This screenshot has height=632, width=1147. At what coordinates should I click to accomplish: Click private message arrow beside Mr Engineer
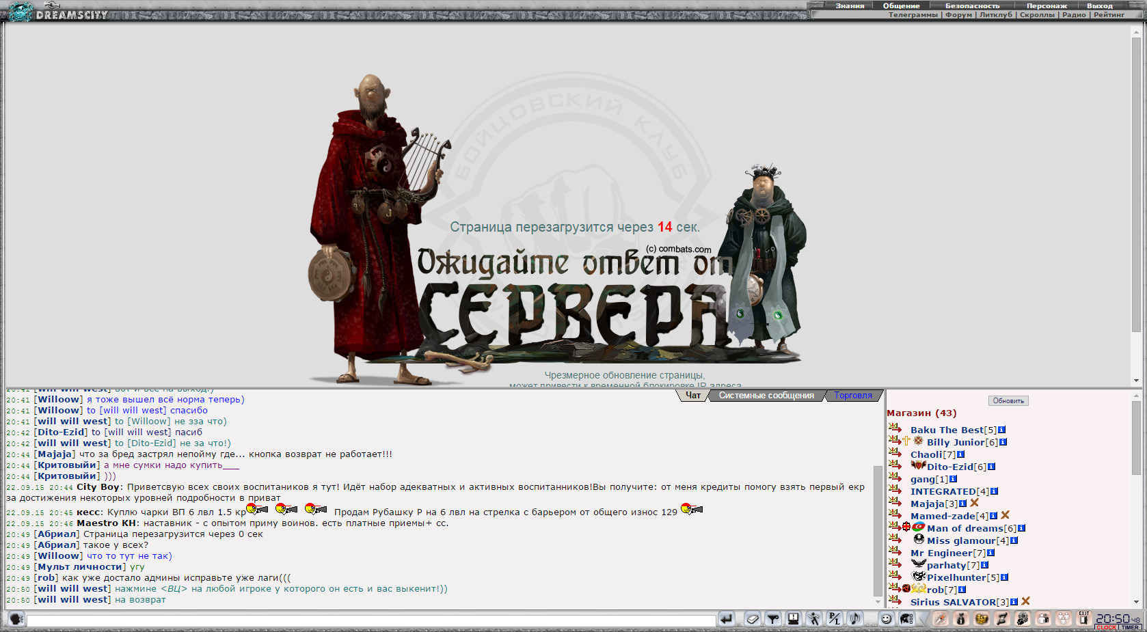point(895,552)
